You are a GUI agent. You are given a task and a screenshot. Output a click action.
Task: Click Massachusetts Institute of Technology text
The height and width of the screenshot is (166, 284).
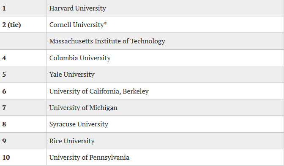(107, 41)
